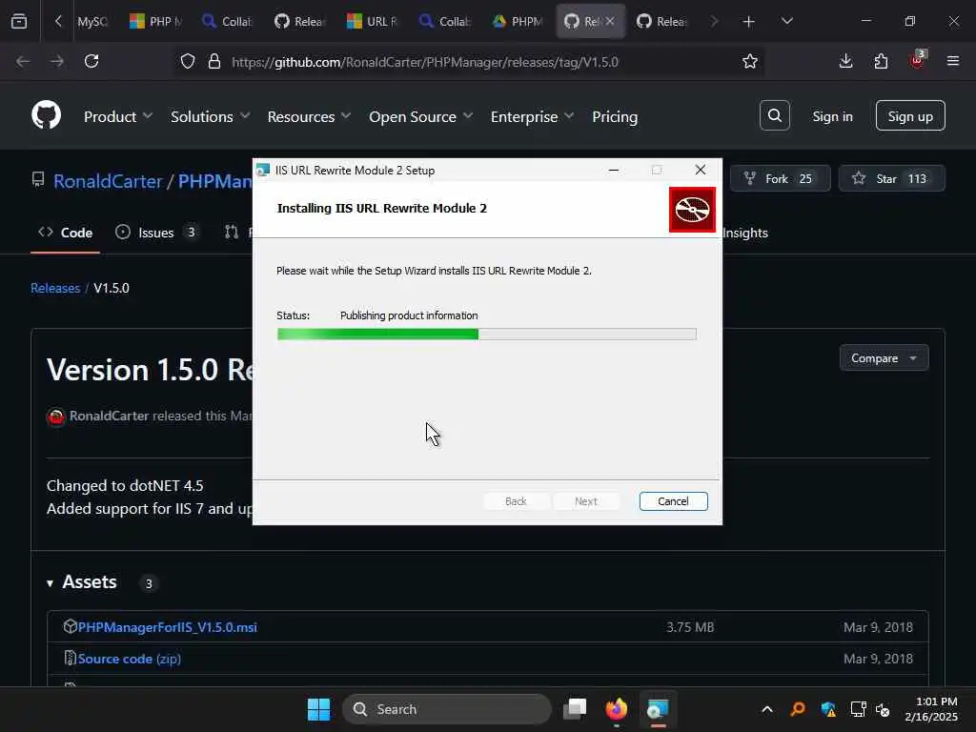
Task: Open Windows Start menu icon
Action: tap(318, 709)
